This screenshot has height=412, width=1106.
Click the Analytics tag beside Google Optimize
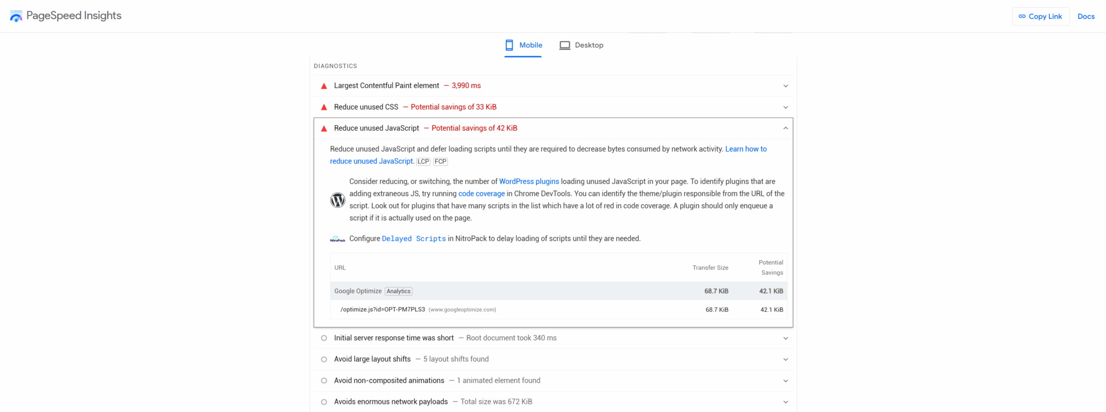(399, 291)
